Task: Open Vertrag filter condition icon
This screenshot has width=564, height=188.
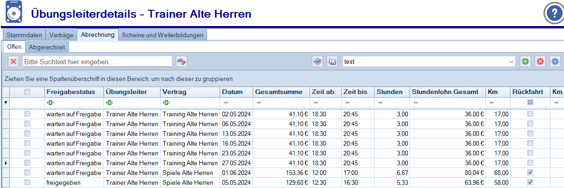Action: 167,102
